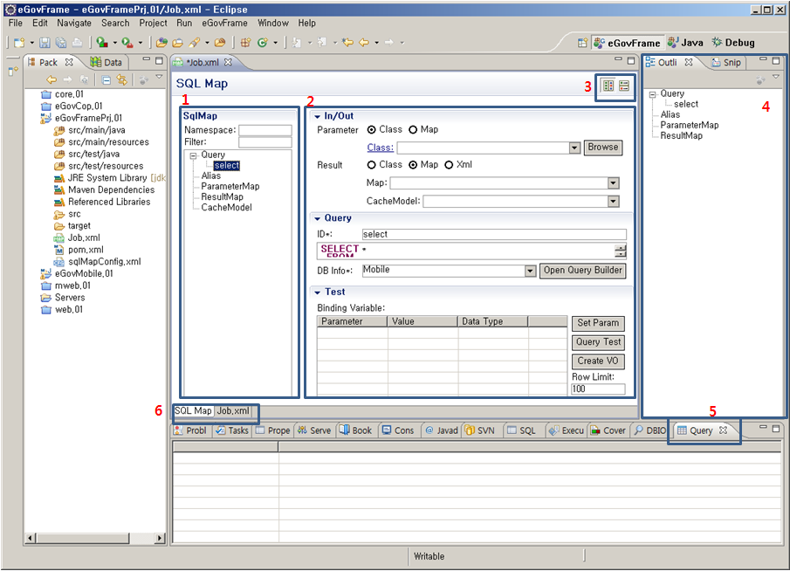Expand the CacheModel combo box
This screenshot has width=790, height=571.
click(613, 201)
